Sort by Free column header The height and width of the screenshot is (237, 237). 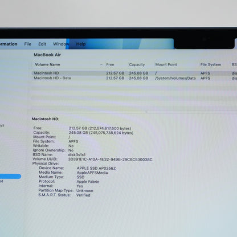pyautogui.click(x=110, y=64)
